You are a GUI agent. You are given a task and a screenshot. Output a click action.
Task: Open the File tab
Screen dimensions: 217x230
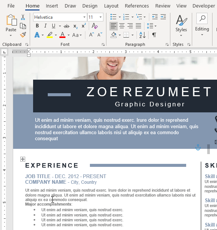11,6
